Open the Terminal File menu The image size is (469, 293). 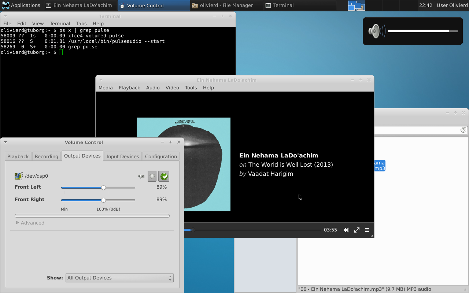7,23
